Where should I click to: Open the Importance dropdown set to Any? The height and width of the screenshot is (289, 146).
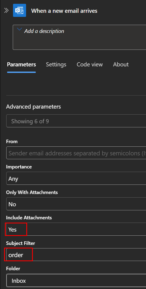[76, 178]
